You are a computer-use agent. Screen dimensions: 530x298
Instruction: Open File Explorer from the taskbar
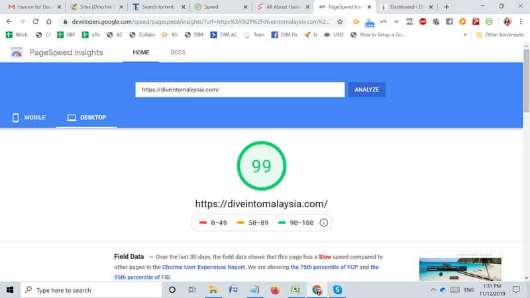(213, 290)
